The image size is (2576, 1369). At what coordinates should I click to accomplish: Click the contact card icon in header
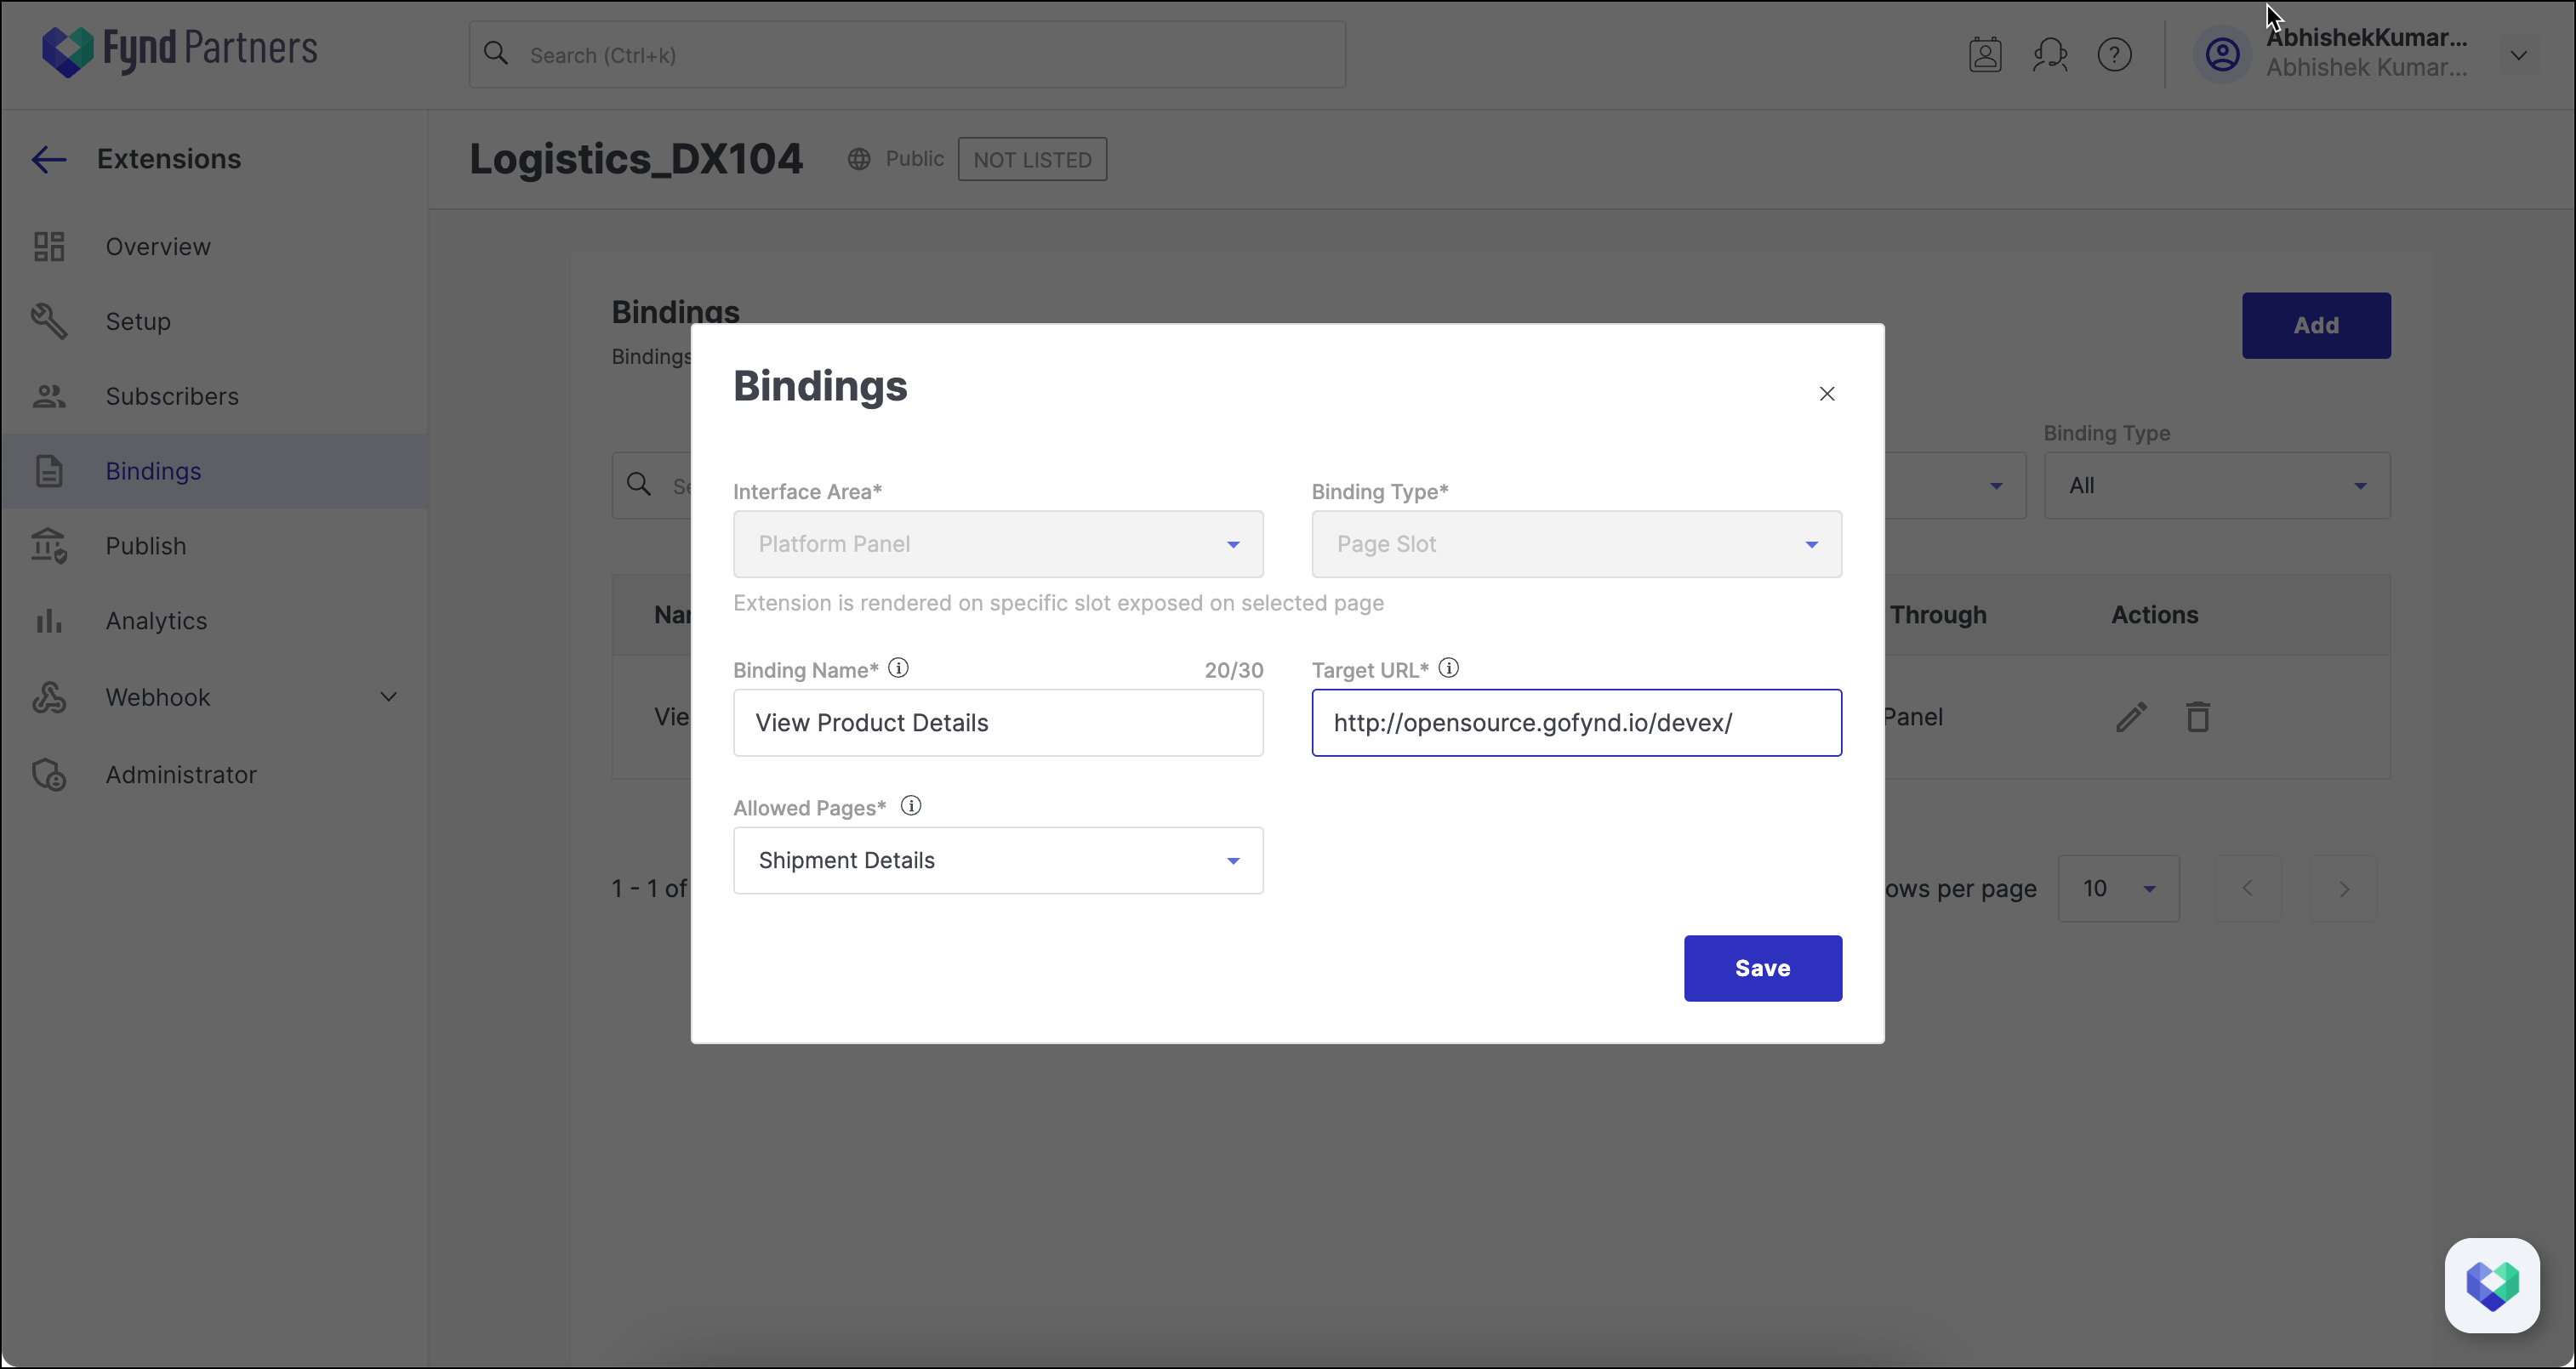1985,55
